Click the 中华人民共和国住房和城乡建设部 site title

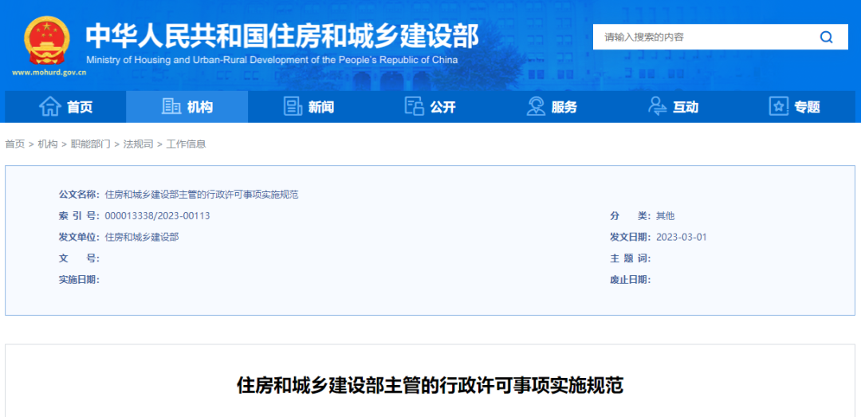pyautogui.click(x=281, y=36)
